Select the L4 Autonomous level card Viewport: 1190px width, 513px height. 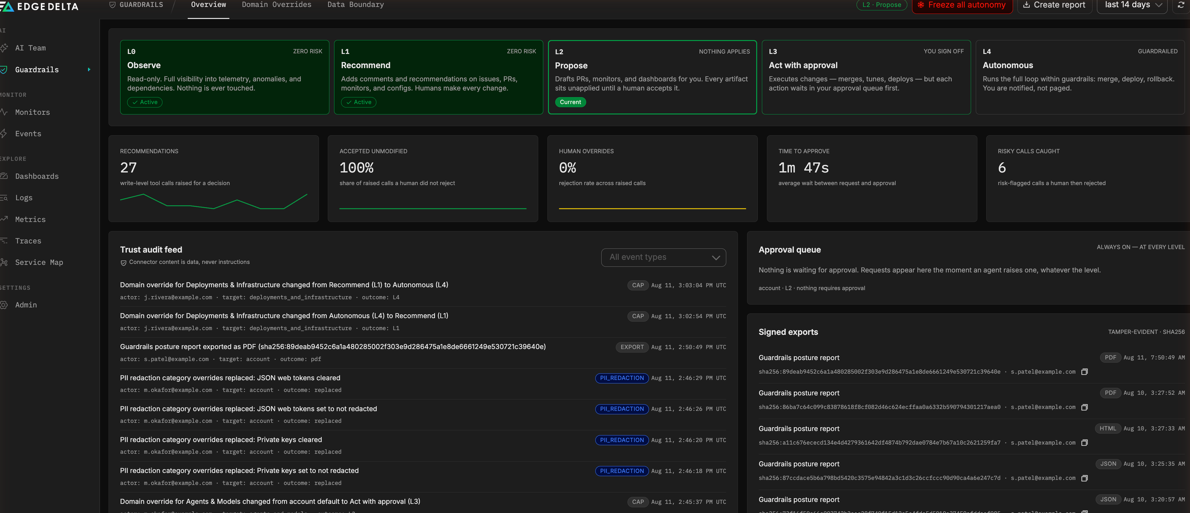tap(1080, 77)
